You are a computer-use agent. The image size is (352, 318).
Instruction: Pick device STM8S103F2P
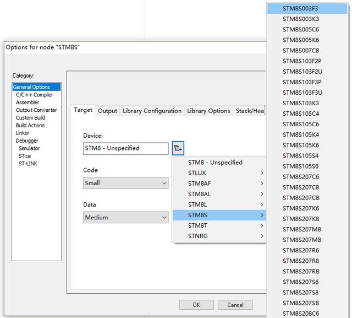coord(307,61)
